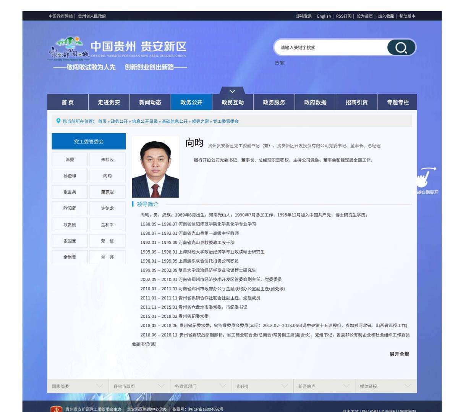
Task: Click 展开全部 to expand the full biography
Action: [x=400, y=354]
